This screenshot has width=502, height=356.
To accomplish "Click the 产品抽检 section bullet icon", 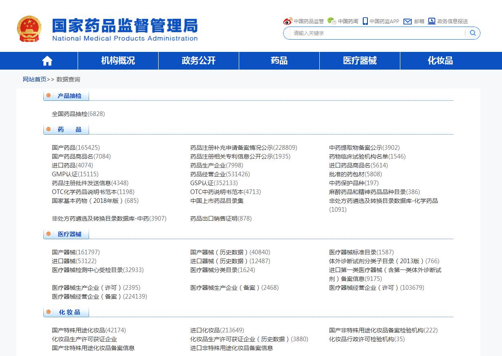I will tap(49, 95).
